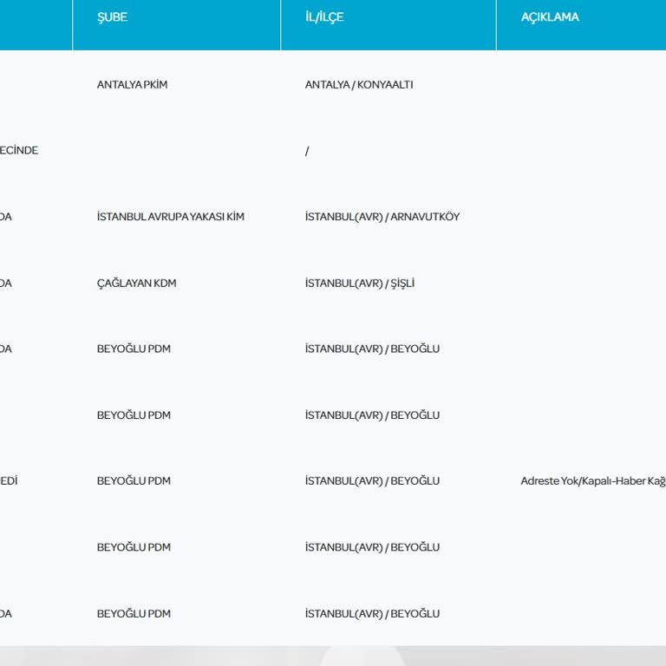Select İSTANBUL(AVR) / ARNAVUTKÖY cell
This screenshot has width=666, height=666.
(x=382, y=217)
